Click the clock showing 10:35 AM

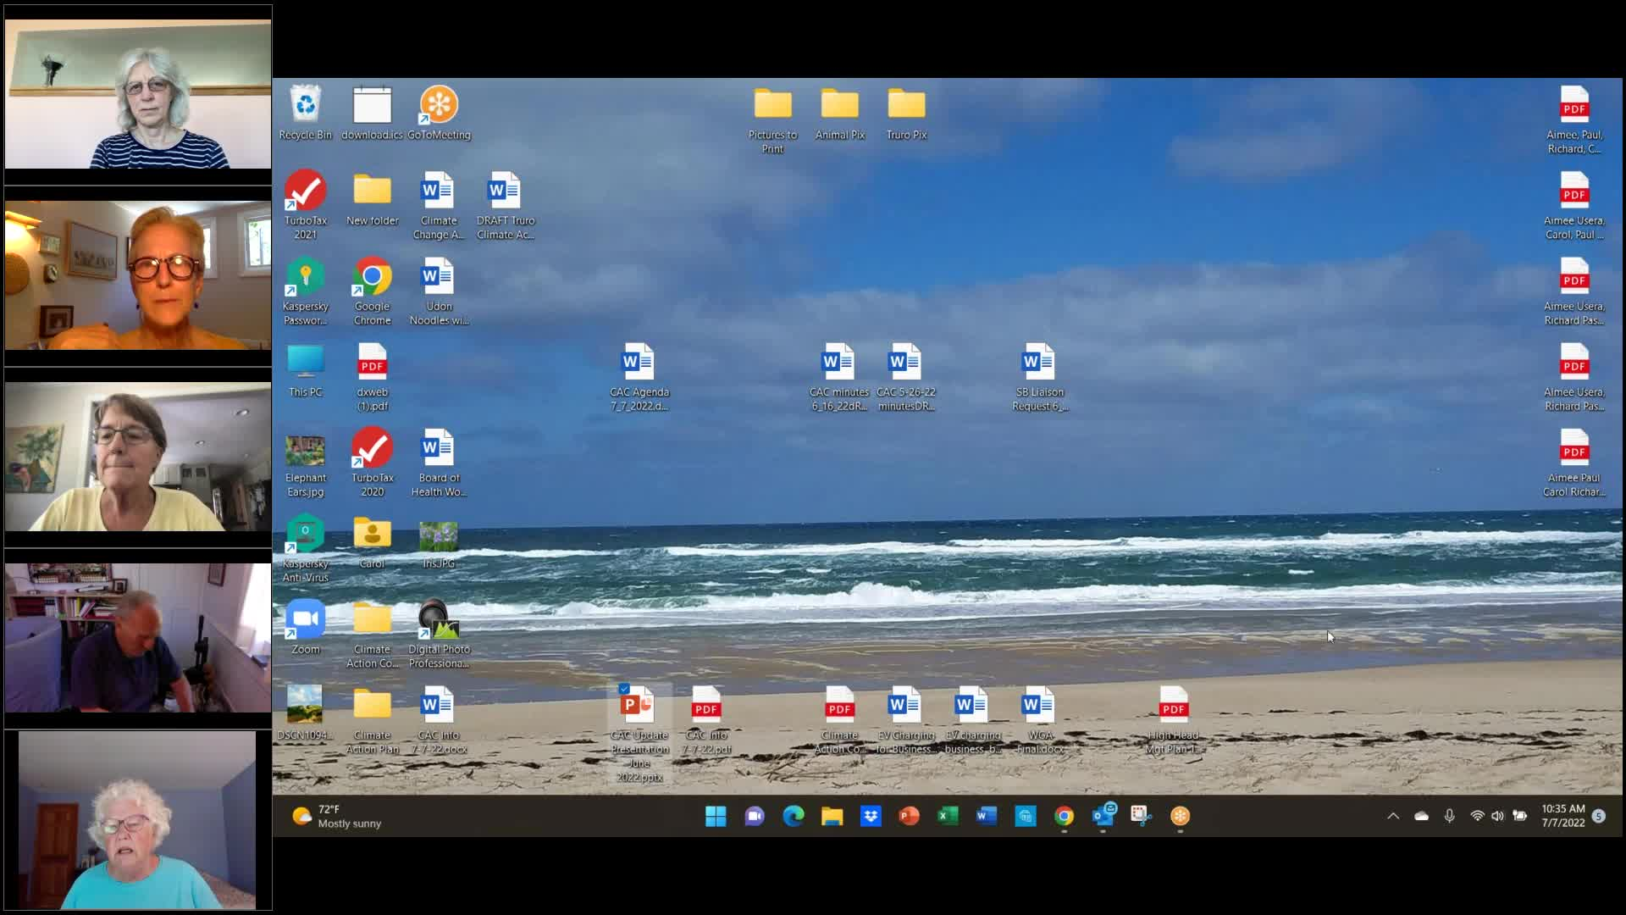1562,816
